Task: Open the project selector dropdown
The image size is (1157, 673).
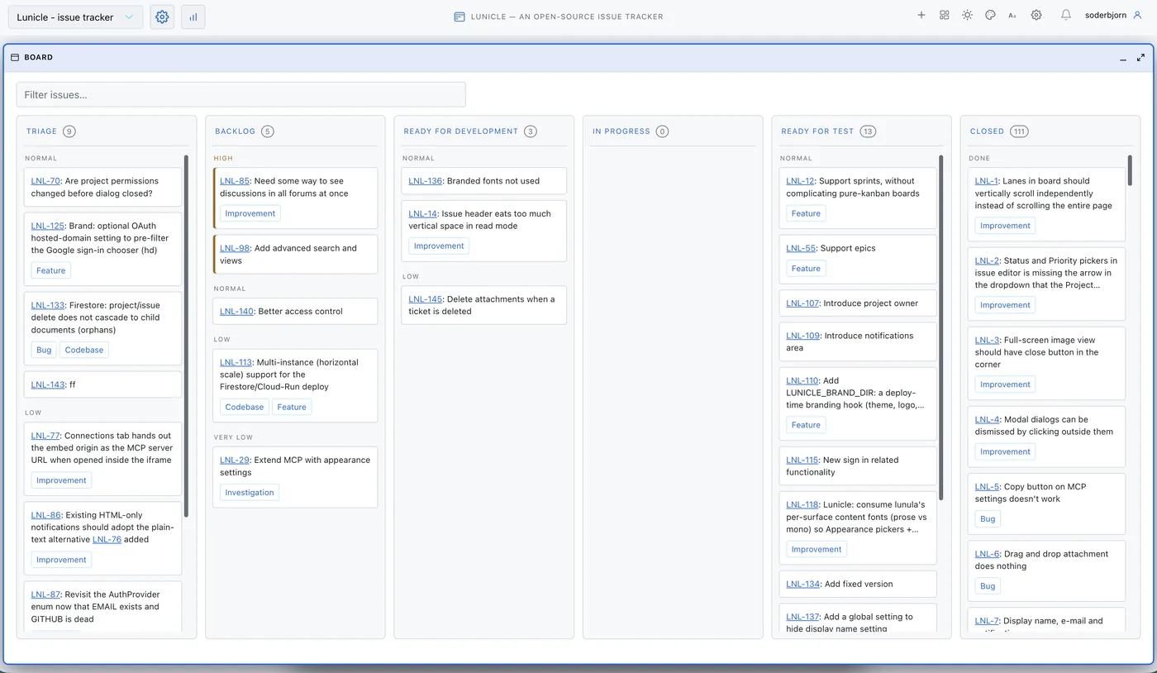Action: tap(74, 17)
